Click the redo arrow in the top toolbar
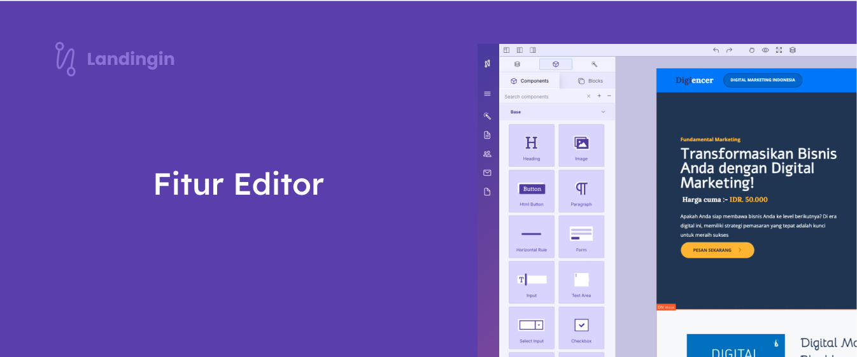This screenshot has height=357, width=857. coord(729,50)
